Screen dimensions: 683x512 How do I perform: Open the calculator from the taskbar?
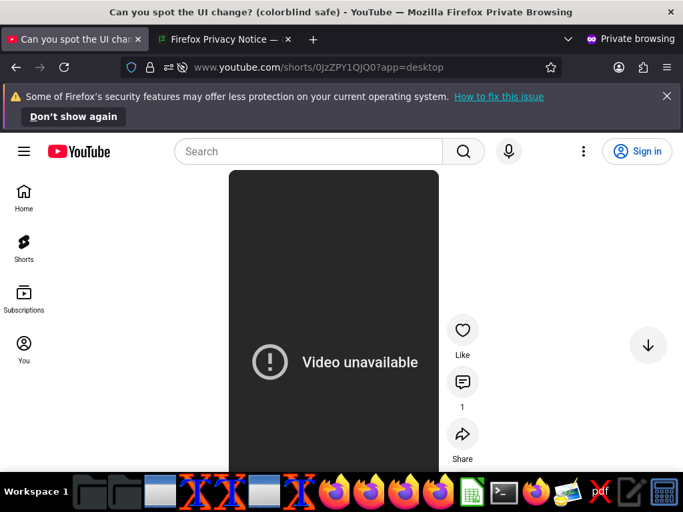click(x=664, y=492)
